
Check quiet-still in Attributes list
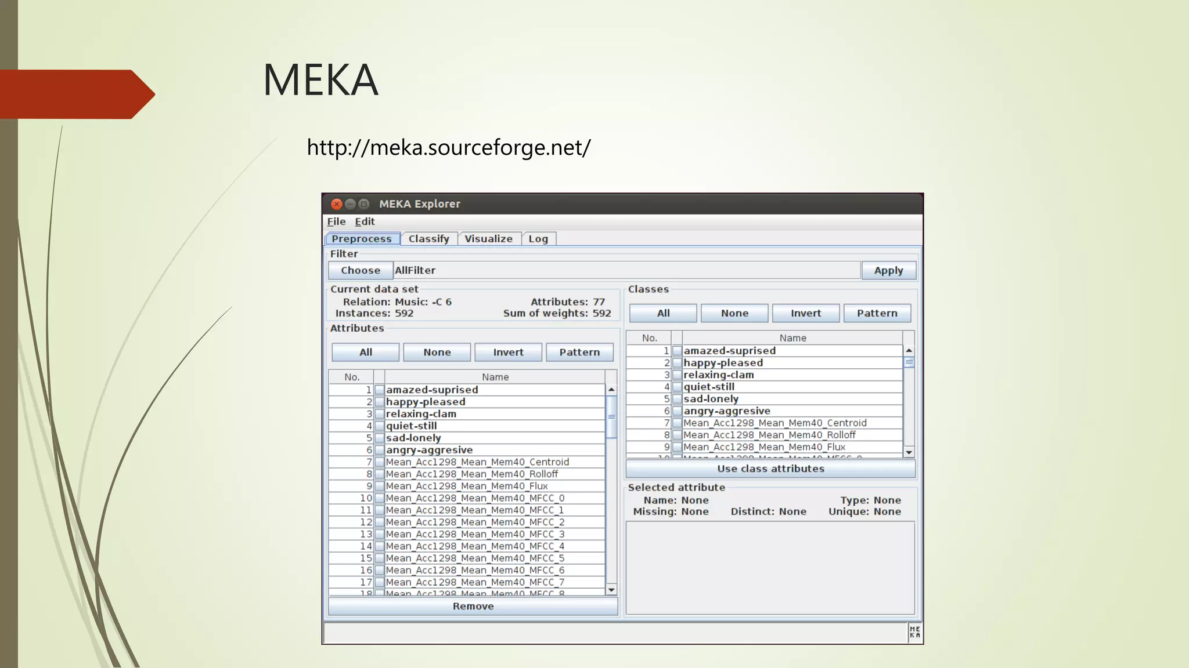pyautogui.click(x=380, y=426)
